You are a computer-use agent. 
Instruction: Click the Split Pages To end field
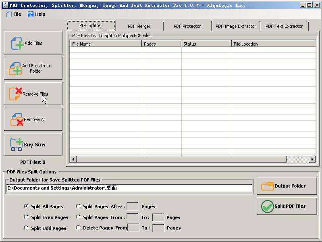(x=158, y=217)
